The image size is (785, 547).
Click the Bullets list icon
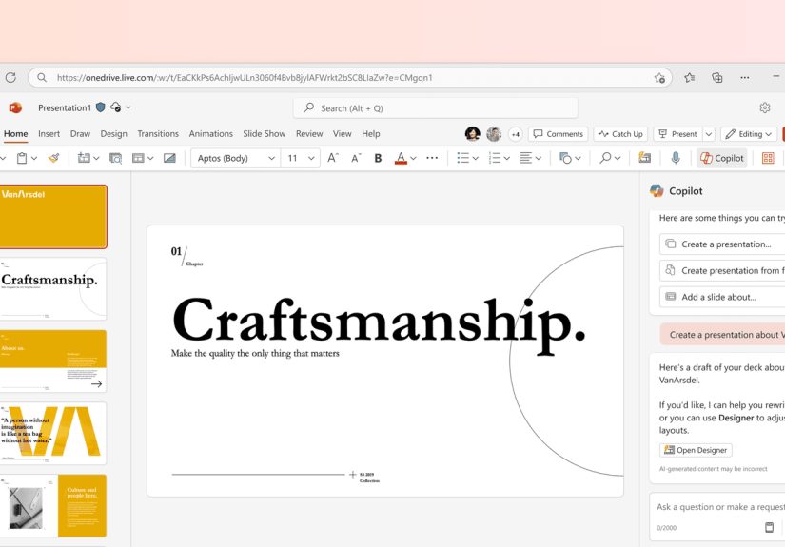pos(463,158)
